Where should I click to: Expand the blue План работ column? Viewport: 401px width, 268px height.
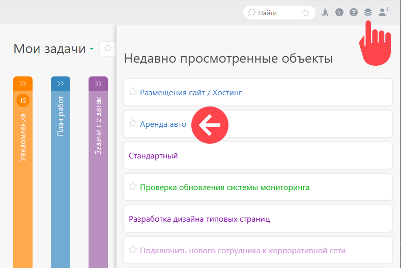pos(61,84)
